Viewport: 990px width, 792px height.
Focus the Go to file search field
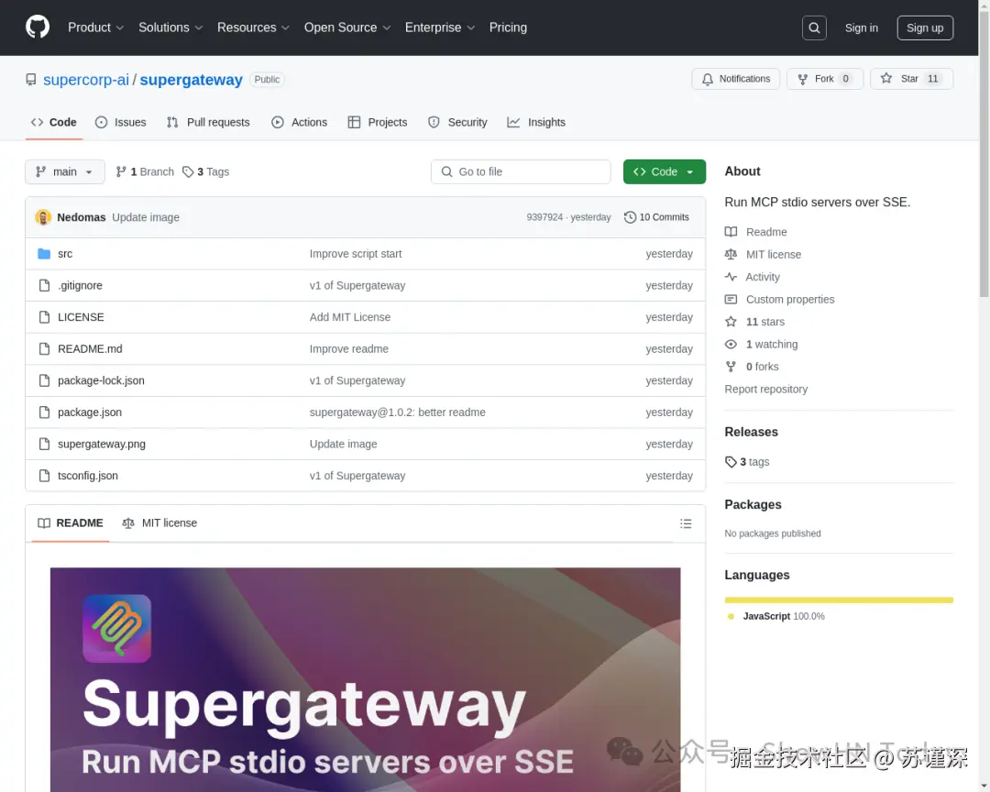pyautogui.click(x=521, y=171)
